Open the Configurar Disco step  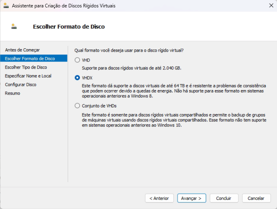21,85
